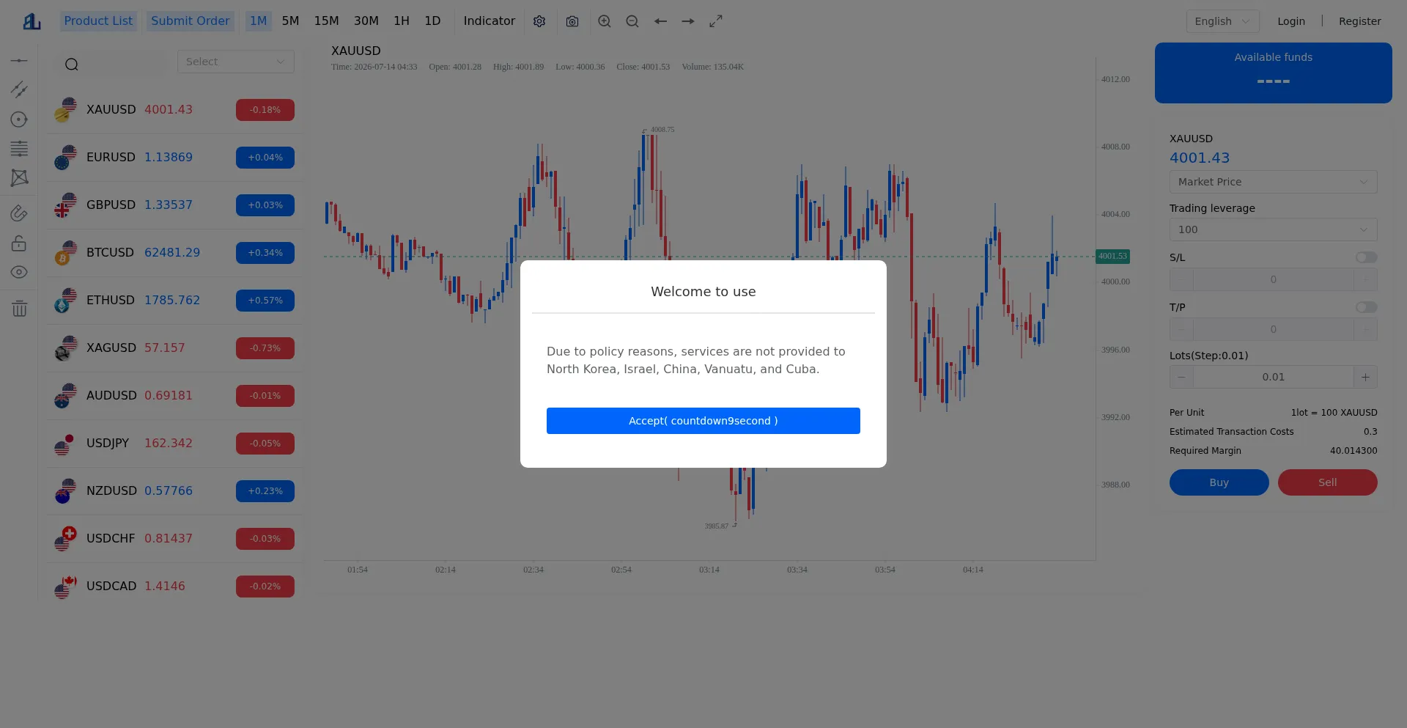Open the Trading leverage 100 dropdown
1407x728 pixels.
1273,229
